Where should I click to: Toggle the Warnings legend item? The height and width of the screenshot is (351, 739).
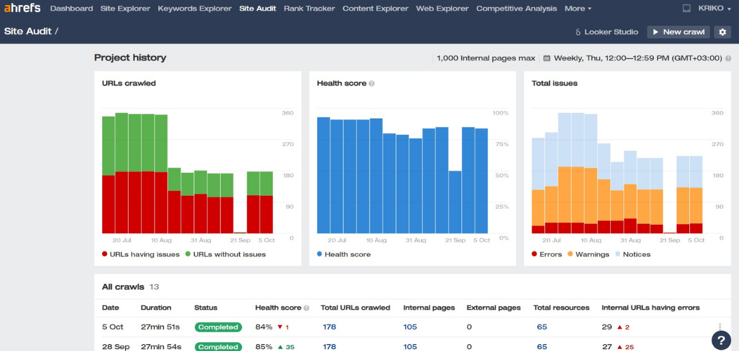point(588,254)
